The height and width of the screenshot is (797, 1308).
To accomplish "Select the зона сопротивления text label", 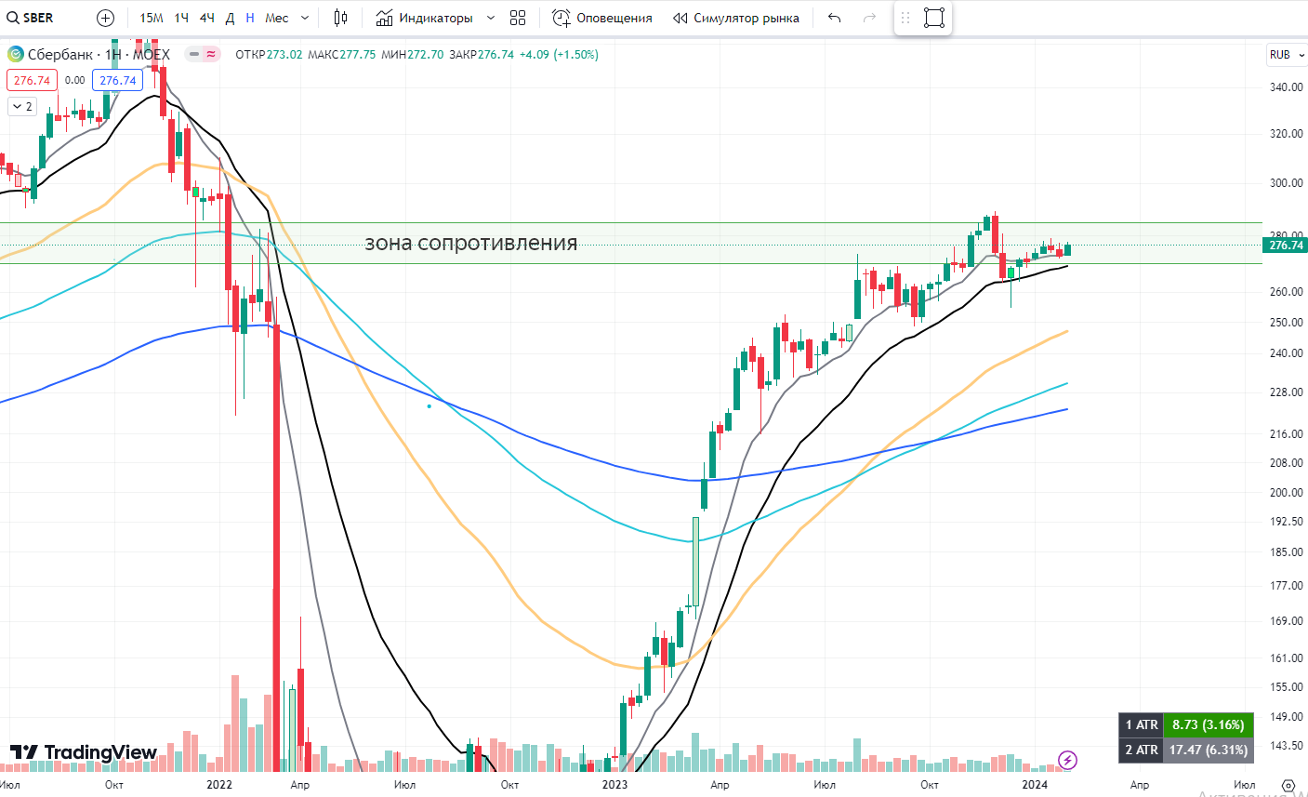I will pos(471,244).
